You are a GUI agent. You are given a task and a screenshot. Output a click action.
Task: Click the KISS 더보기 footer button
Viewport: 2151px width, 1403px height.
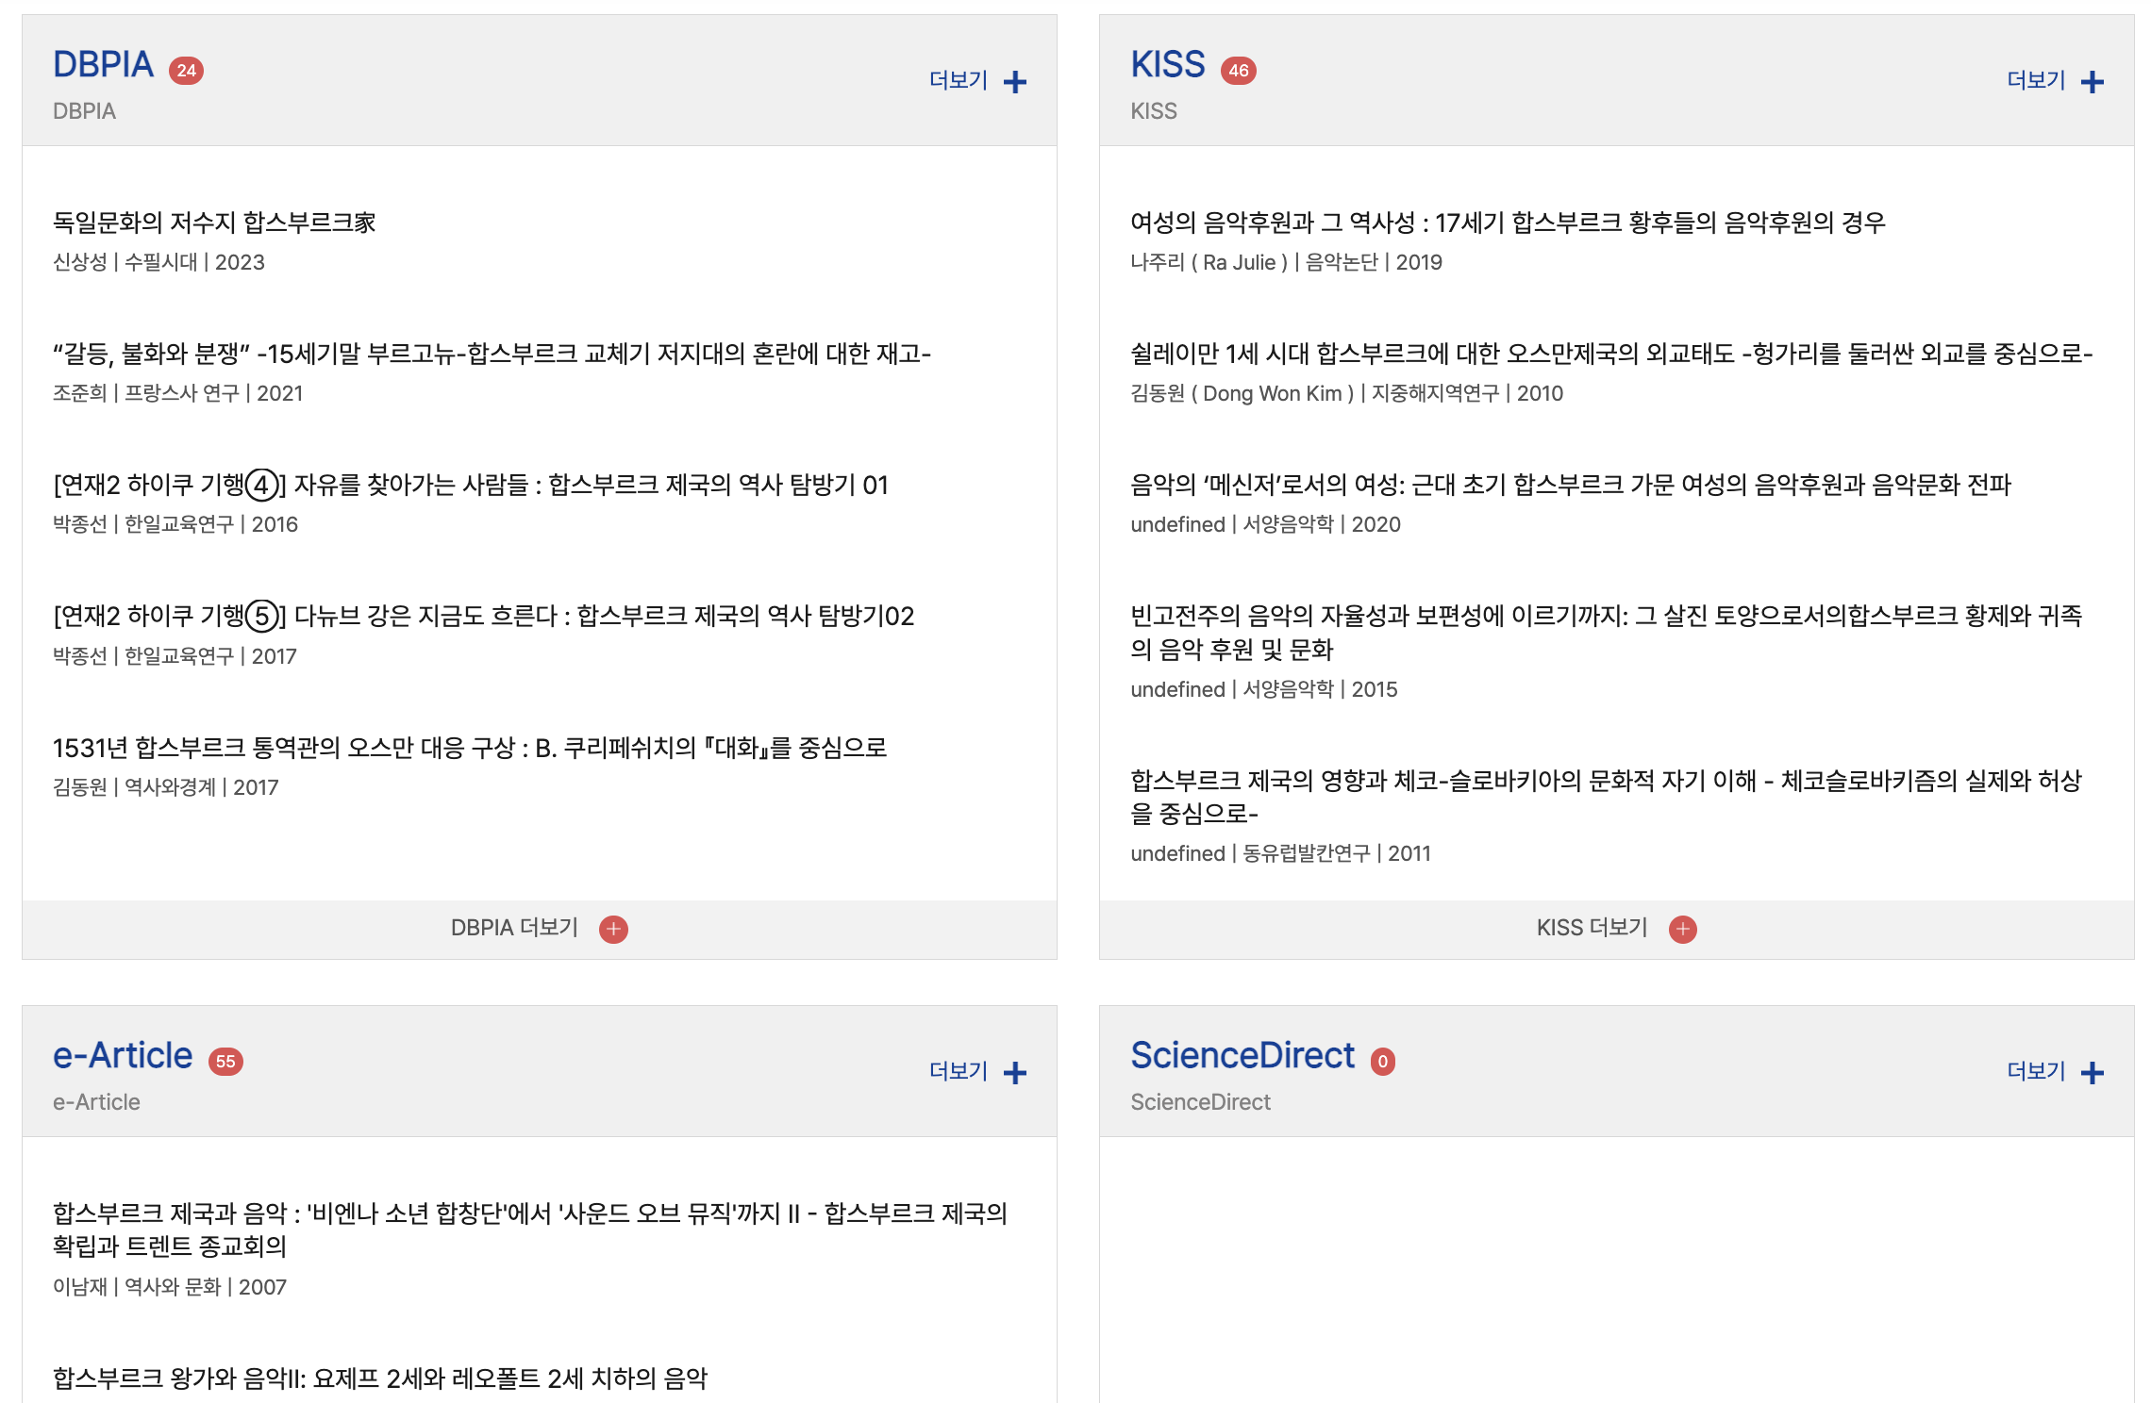click(1616, 929)
